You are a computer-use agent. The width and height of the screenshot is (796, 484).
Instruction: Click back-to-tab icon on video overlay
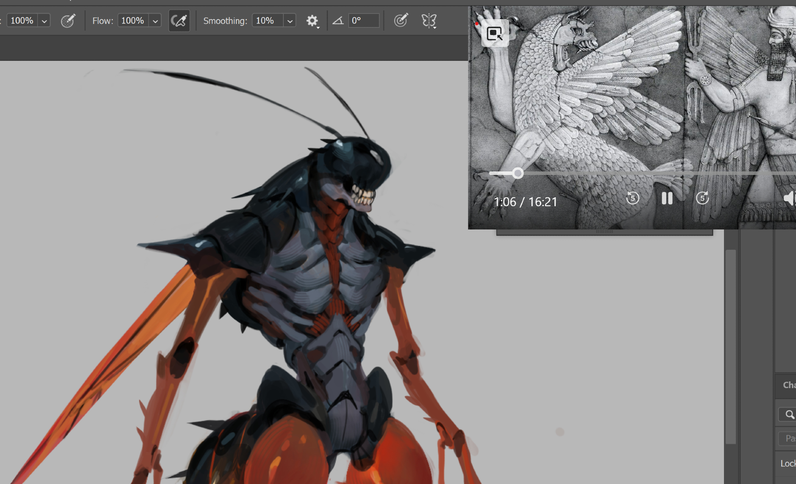495,33
